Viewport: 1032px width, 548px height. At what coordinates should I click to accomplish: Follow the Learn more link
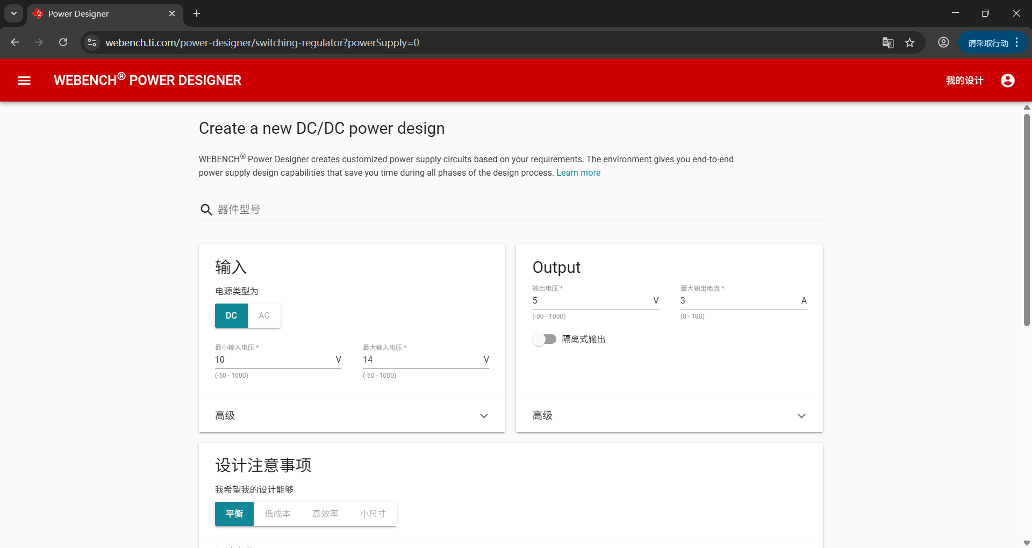pos(578,173)
